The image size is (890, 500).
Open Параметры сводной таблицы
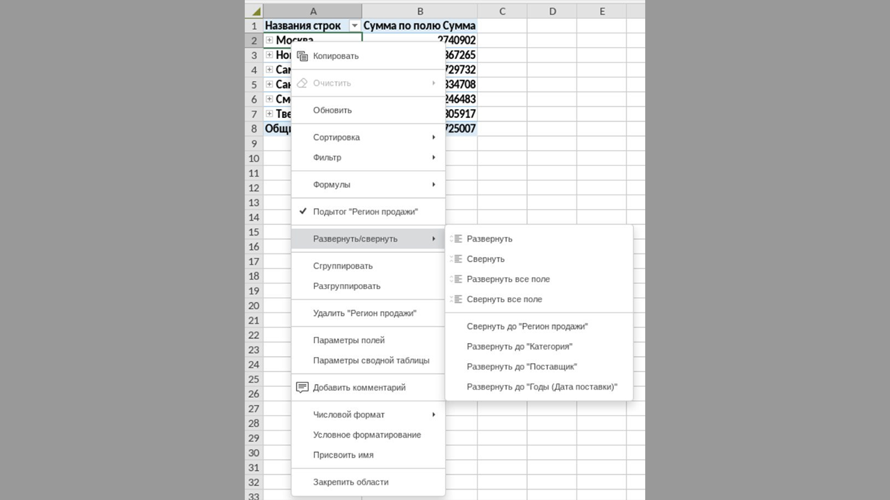(x=368, y=360)
